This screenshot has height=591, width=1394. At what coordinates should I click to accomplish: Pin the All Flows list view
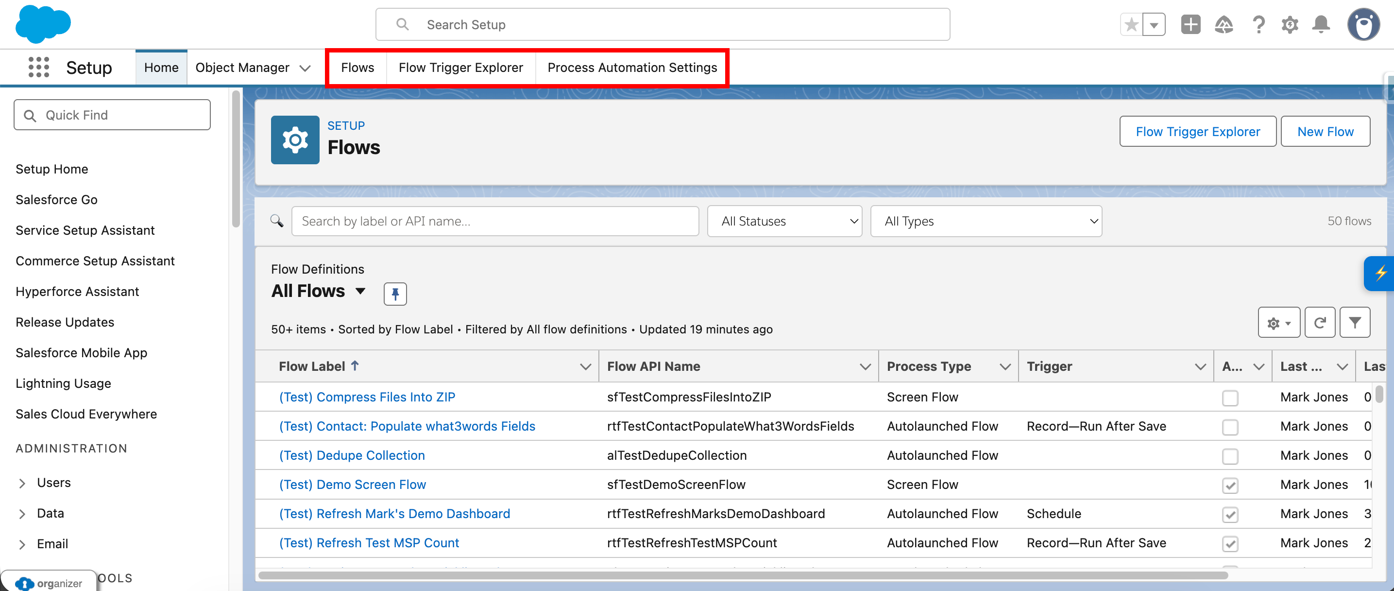[x=395, y=294]
